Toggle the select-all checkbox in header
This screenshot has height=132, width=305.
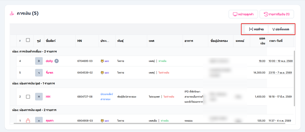[x=28, y=40]
